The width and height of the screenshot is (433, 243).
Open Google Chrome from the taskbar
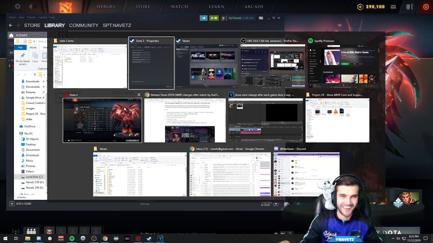[x=105, y=239]
